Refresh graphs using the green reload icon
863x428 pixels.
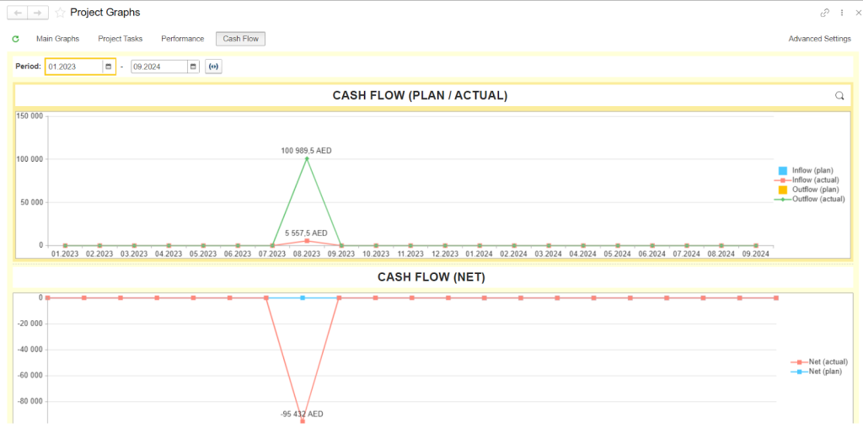pos(15,39)
